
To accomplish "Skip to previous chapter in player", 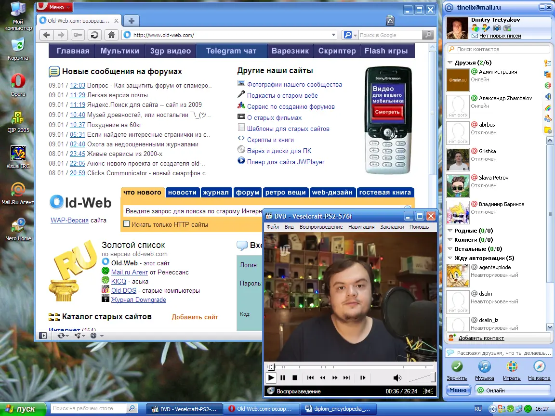I will 310,377.
